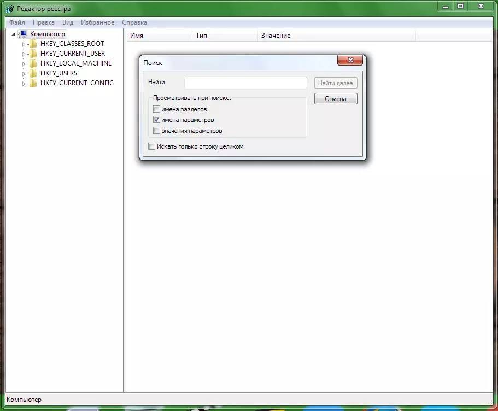Click the Registry Editor icon in title bar
This screenshot has width=498, height=411.
tap(9, 9)
